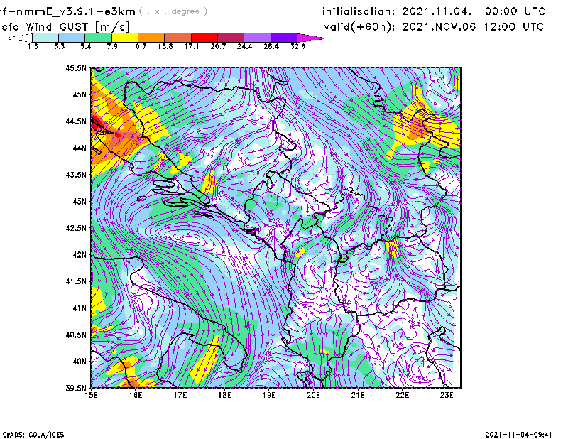568x439 pixels.
Task: Click the legend value "5.4"
Action: [85, 46]
